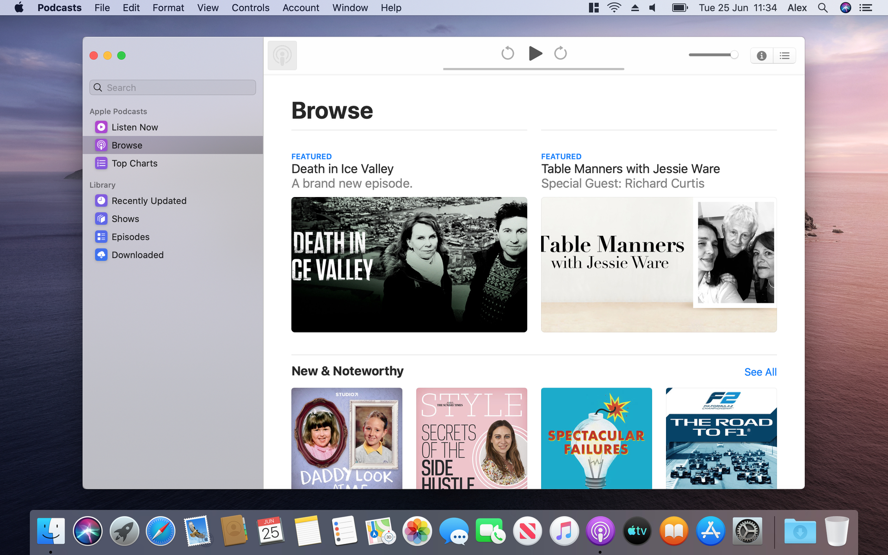Click the podcast artwork placeholder
The width and height of the screenshot is (888, 555).
tap(282, 55)
